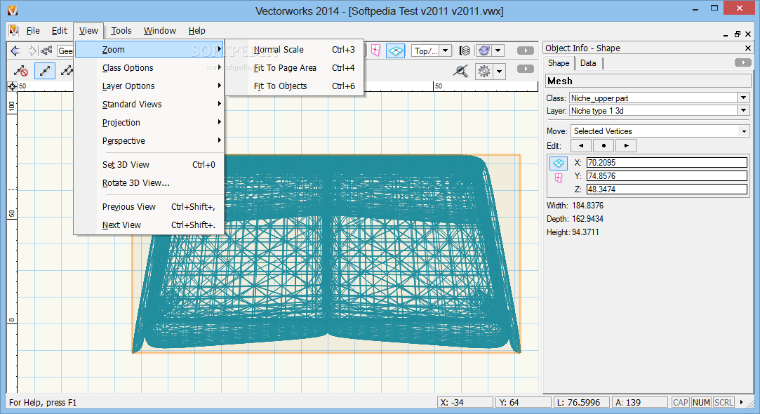760x414 pixels.
Task: Click the magnifier with slash icon
Action: click(x=460, y=72)
